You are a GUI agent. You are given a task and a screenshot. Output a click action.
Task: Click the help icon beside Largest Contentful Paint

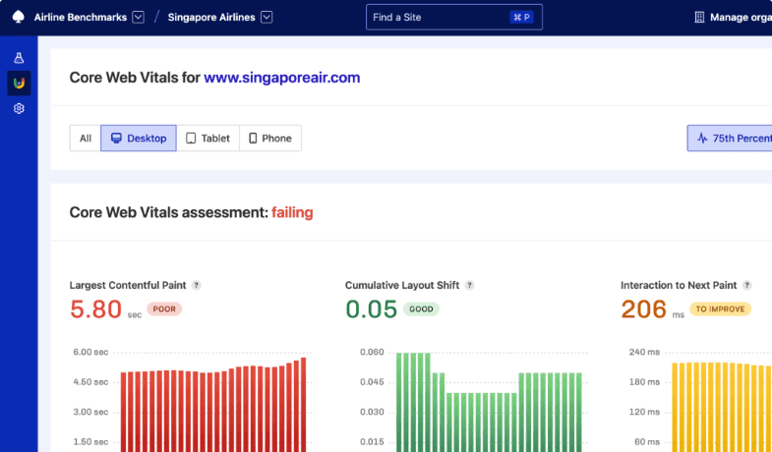coord(196,285)
